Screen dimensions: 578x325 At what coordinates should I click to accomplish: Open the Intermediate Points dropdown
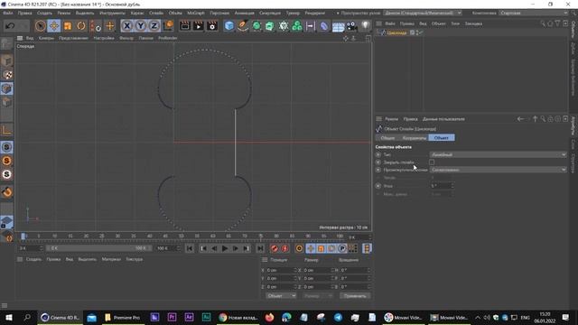(x=498, y=170)
